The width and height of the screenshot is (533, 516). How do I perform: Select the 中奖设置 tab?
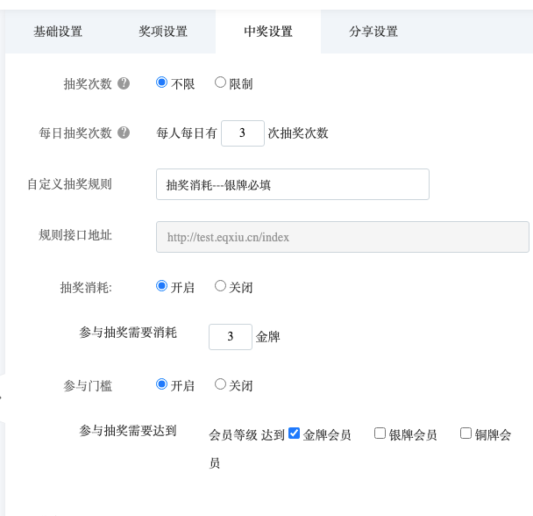(268, 32)
